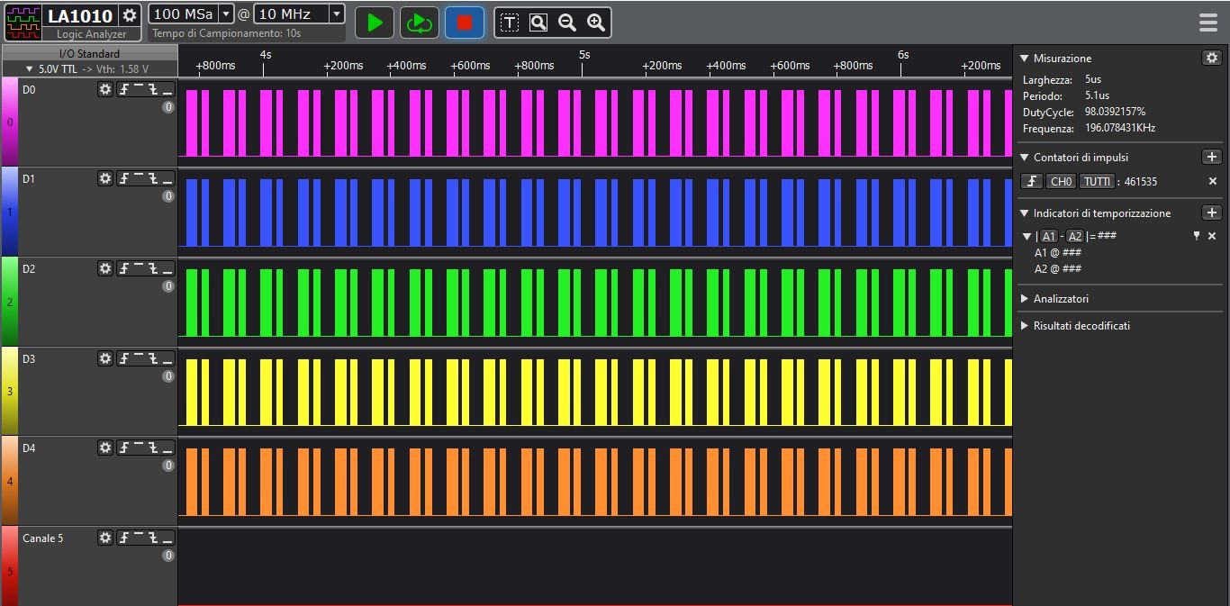Click the marker pin icon
Image resolution: width=1230 pixels, height=606 pixels.
pos(1197,236)
